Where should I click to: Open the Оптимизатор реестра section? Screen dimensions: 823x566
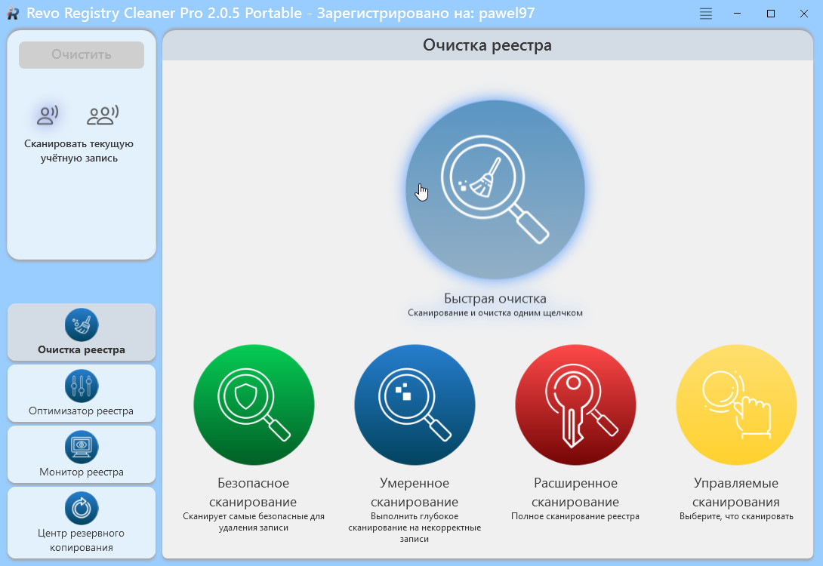pyautogui.click(x=82, y=393)
